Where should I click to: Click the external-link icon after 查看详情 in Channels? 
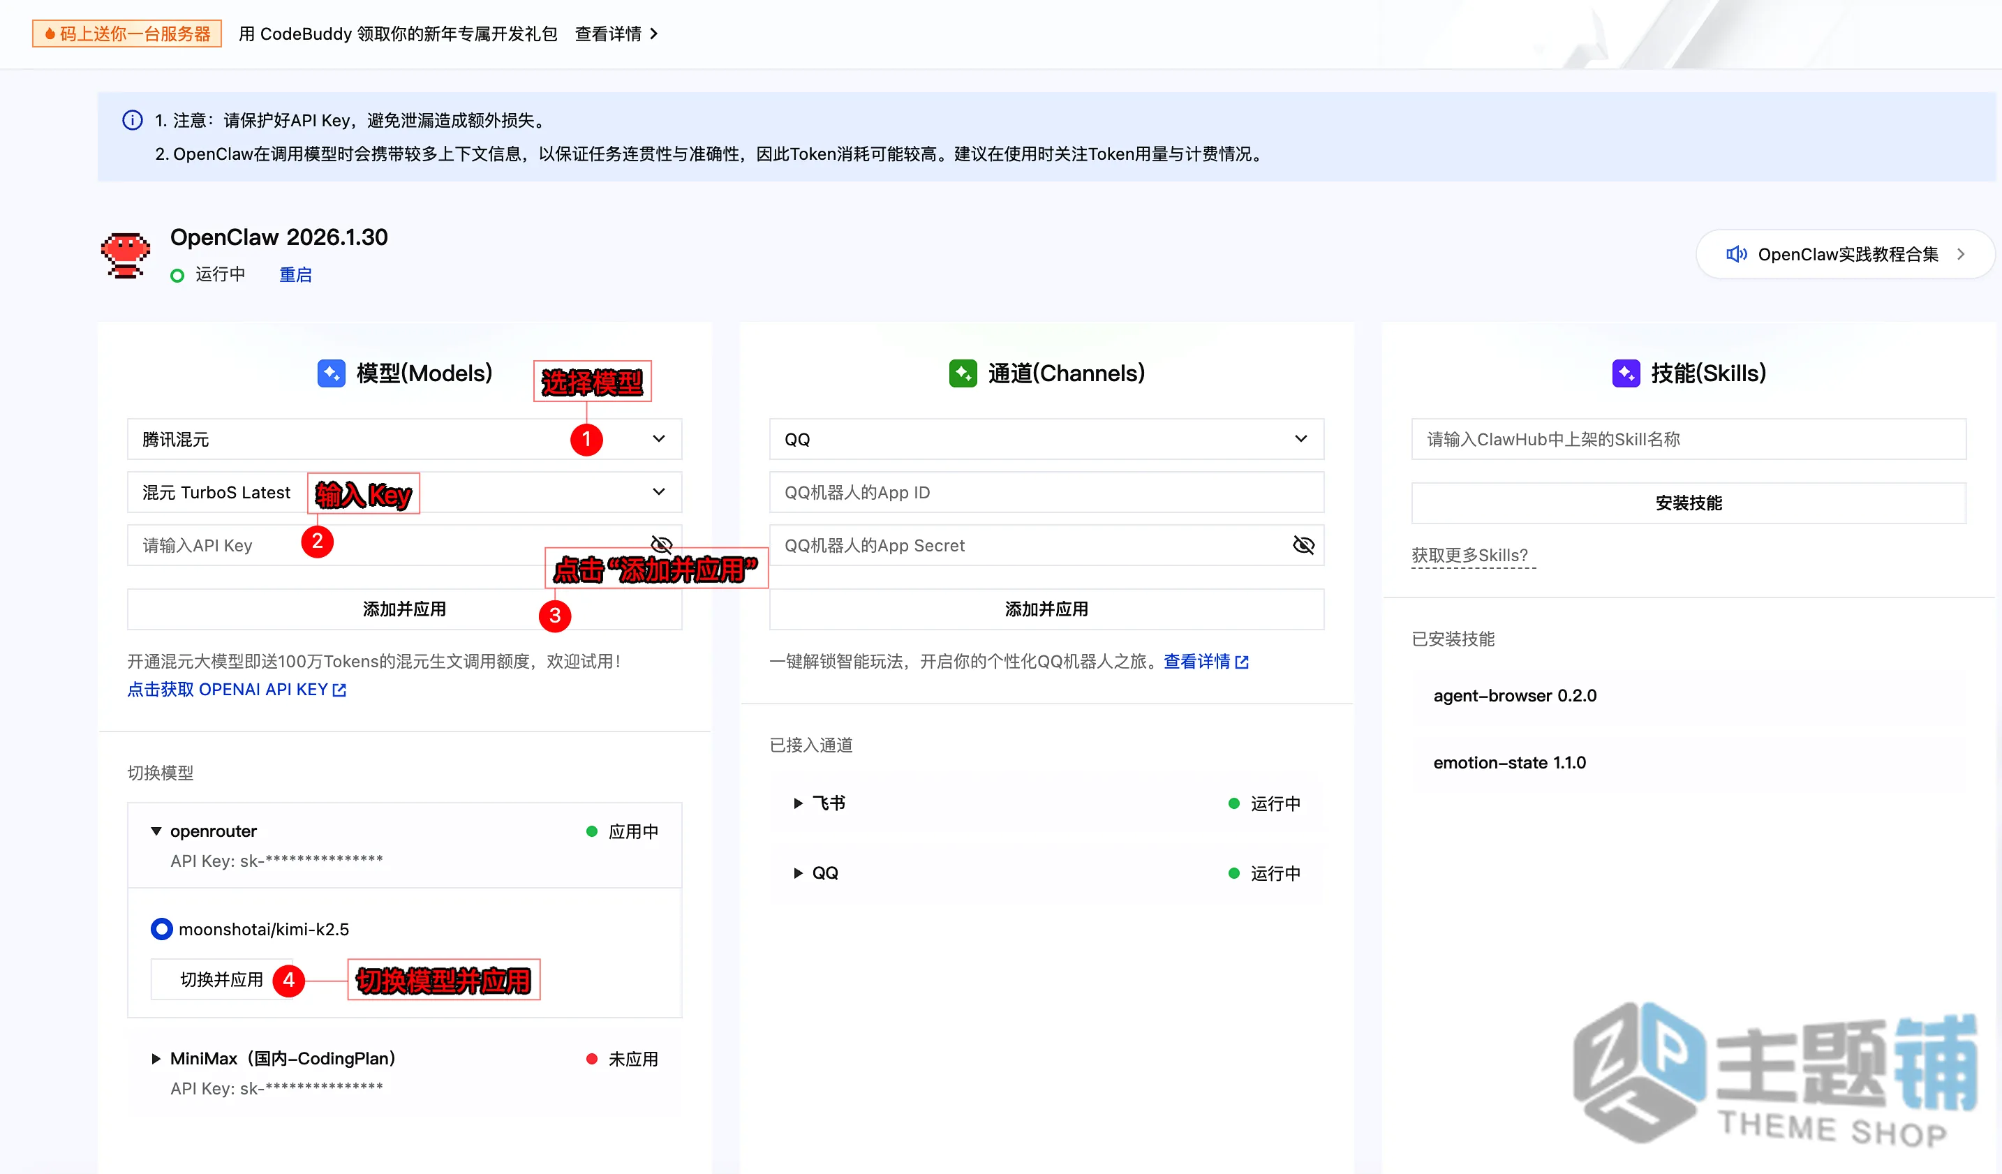pyautogui.click(x=1242, y=662)
